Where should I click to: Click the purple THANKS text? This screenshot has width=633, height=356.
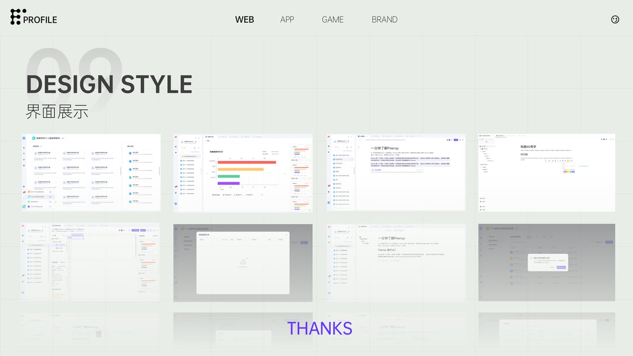319,328
